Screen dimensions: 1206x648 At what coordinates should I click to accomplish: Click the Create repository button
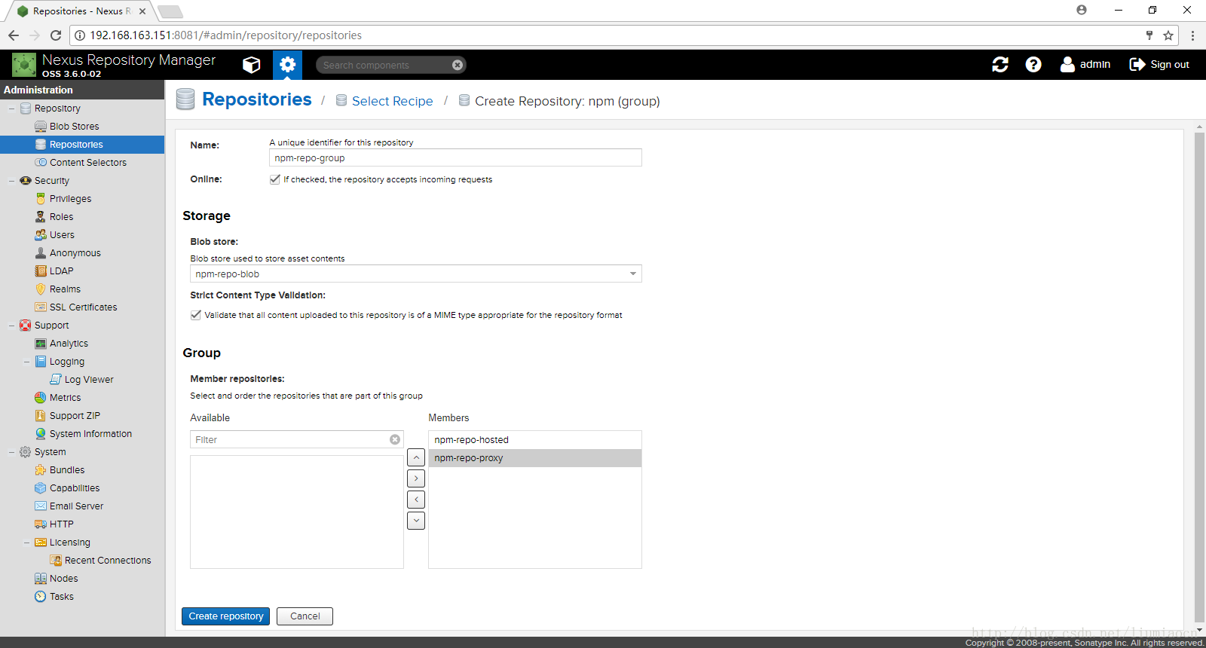[225, 616]
